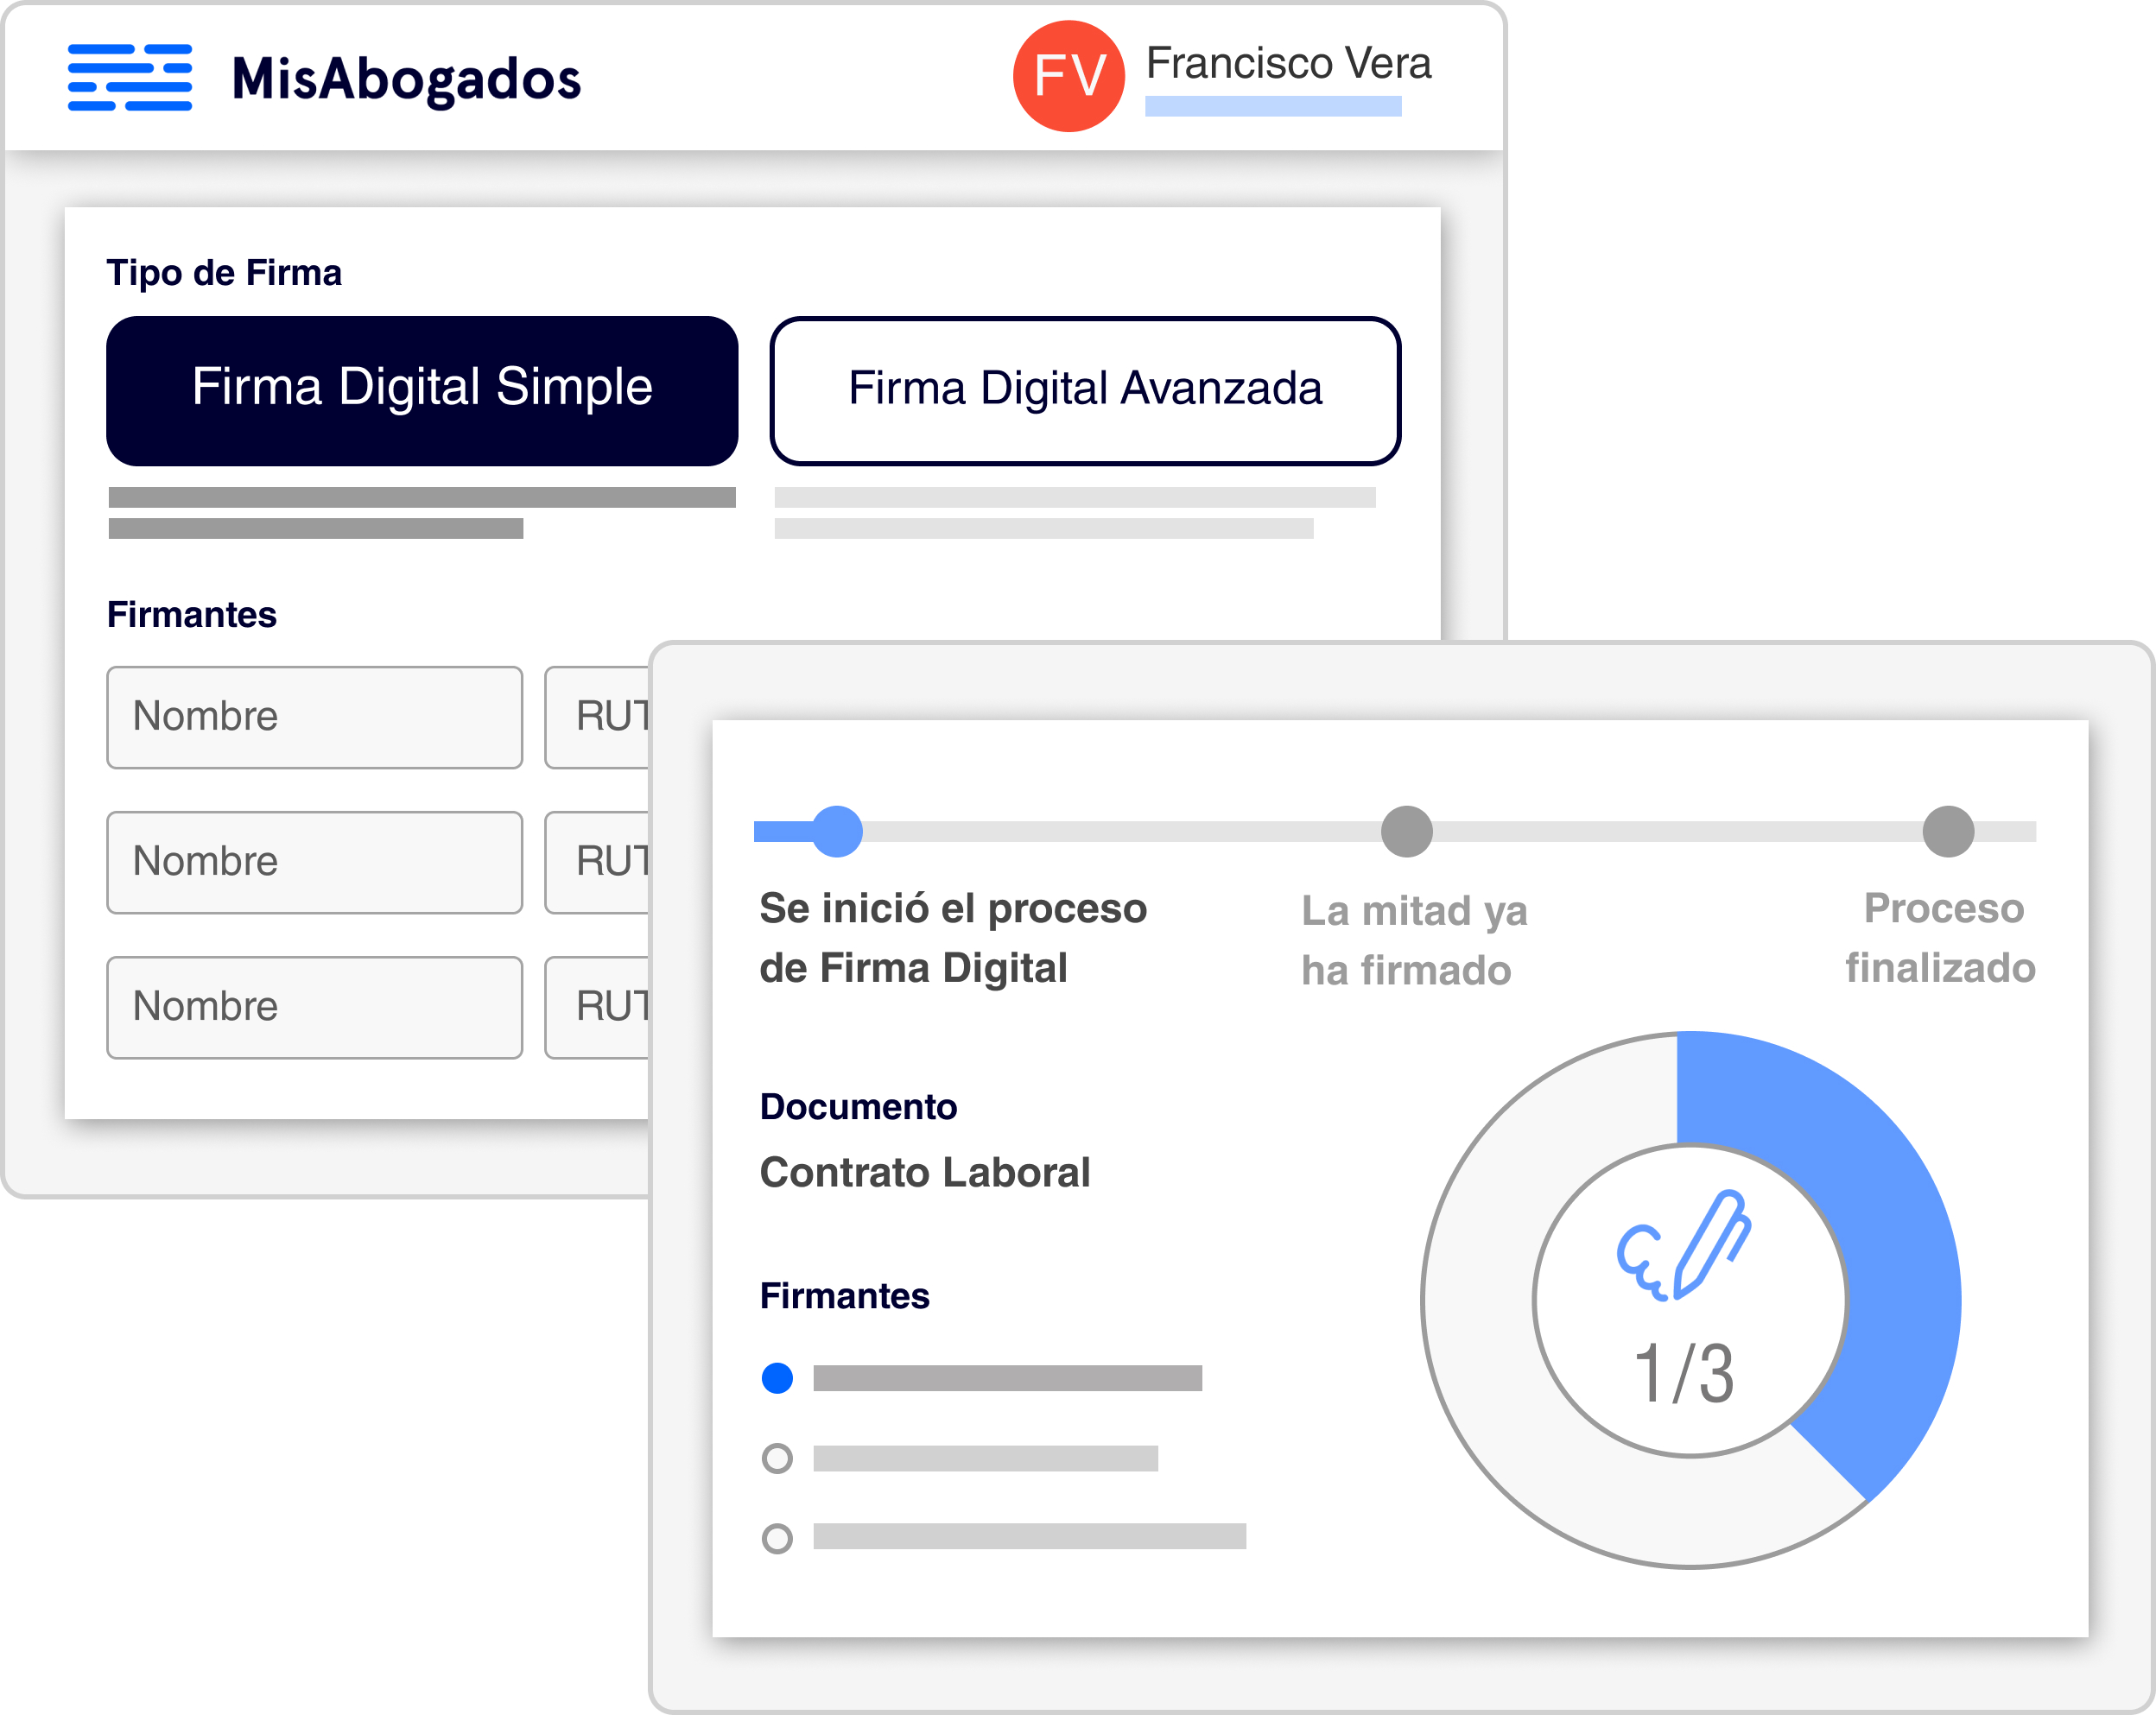
Task: Click the 'Se inició el proceso de Firma Digital' label
Action: [x=953, y=938]
